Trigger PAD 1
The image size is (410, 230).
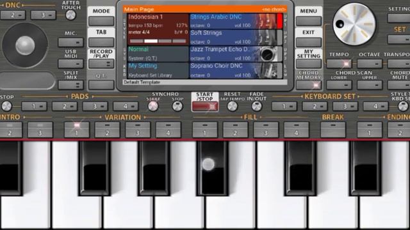34,106
